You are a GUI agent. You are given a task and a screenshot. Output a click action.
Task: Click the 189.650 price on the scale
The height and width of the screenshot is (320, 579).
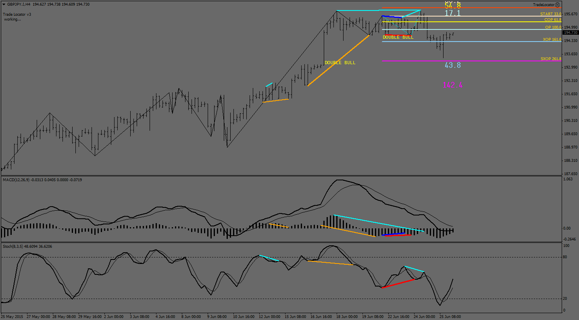[571, 134]
